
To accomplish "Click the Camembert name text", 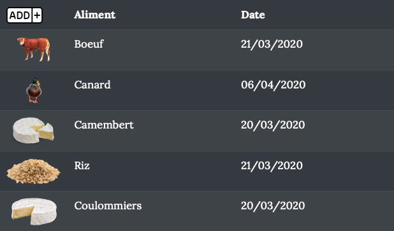I will [x=104, y=125].
